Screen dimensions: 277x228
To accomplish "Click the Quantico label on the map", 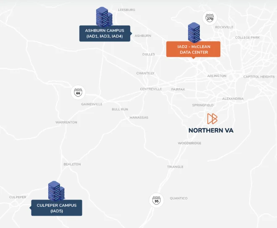I will (178, 198).
